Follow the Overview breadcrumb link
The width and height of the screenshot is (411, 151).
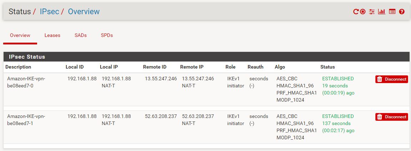coord(84,11)
